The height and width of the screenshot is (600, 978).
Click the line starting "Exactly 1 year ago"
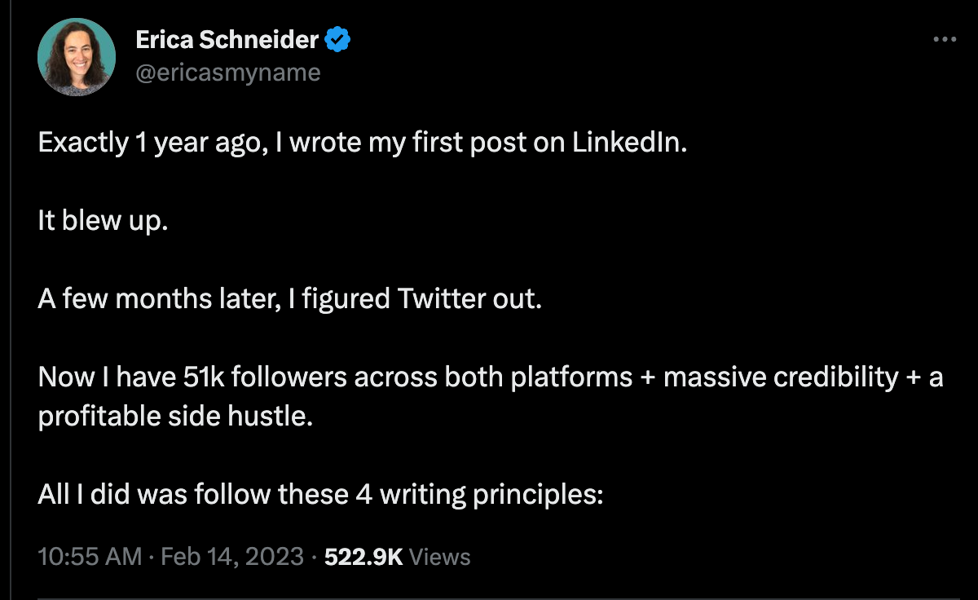(x=363, y=143)
